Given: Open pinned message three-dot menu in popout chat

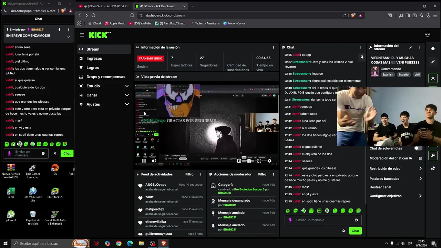Looking at the screenshot, I should coord(69,30).
